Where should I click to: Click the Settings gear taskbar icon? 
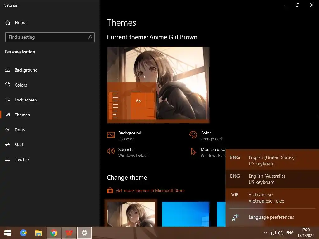pyautogui.click(x=84, y=233)
